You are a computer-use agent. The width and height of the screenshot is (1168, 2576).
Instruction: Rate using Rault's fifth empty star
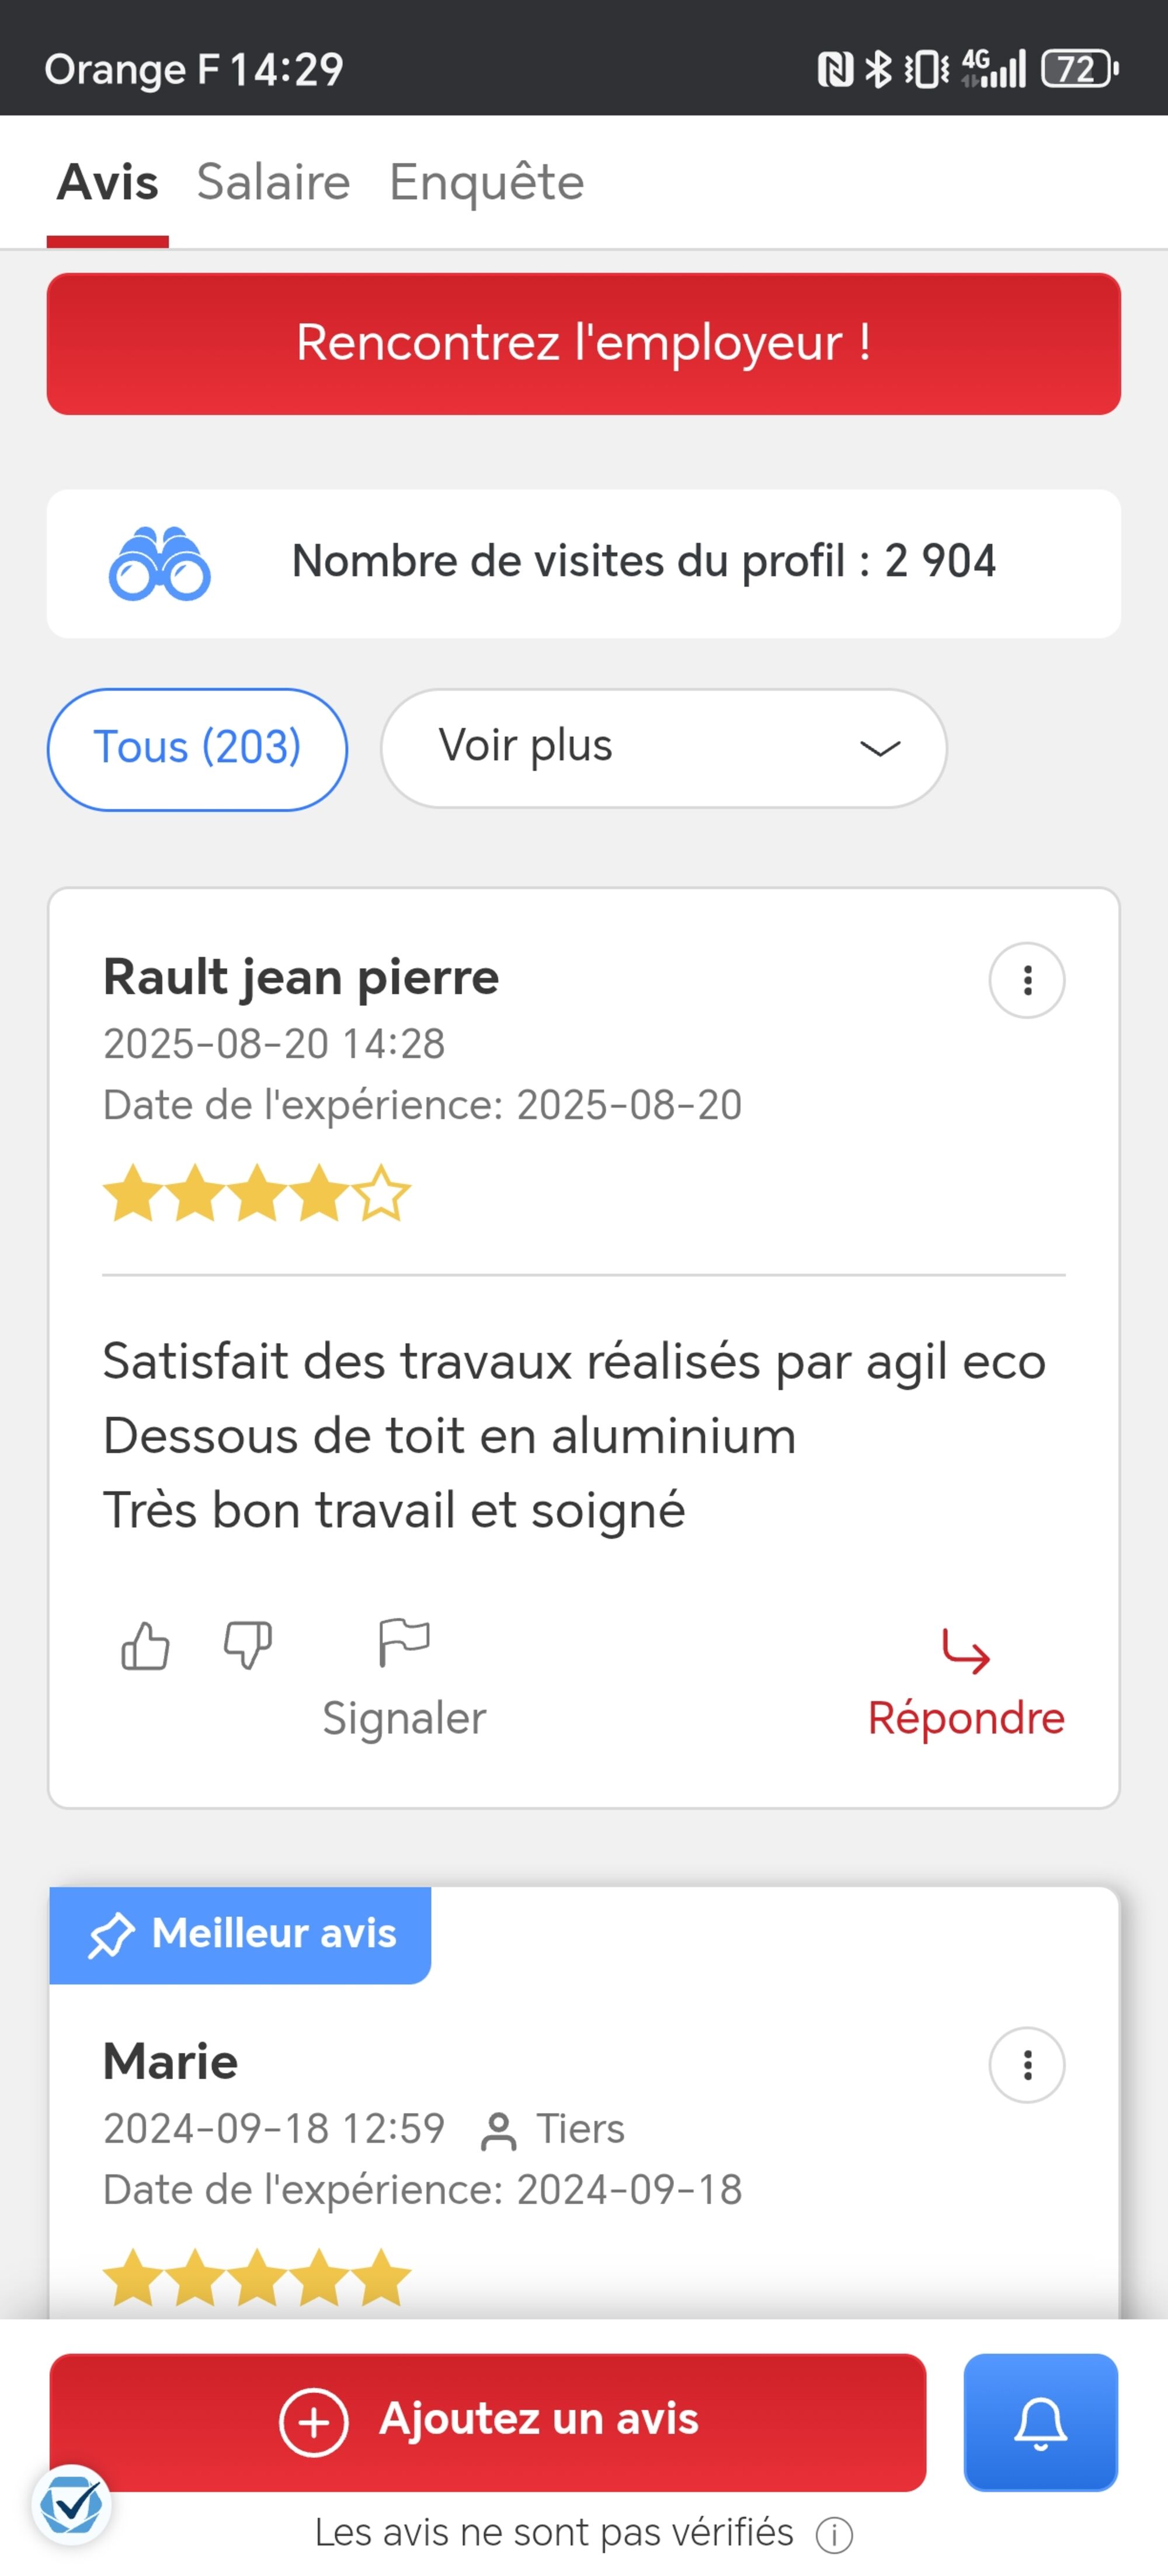pos(381,1193)
